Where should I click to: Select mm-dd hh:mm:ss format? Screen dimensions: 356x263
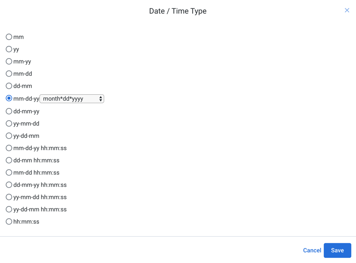pos(9,173)
